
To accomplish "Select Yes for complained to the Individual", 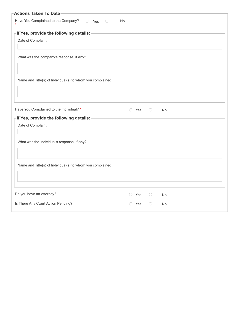I will pyautogui.click(x=131, y=110).
